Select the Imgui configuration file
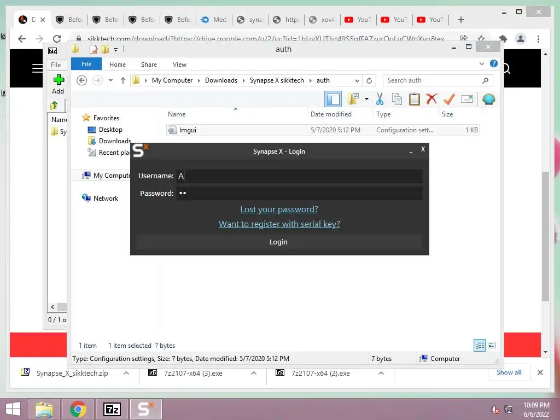This screenshot has height=420, width=560. pos(323,130)
